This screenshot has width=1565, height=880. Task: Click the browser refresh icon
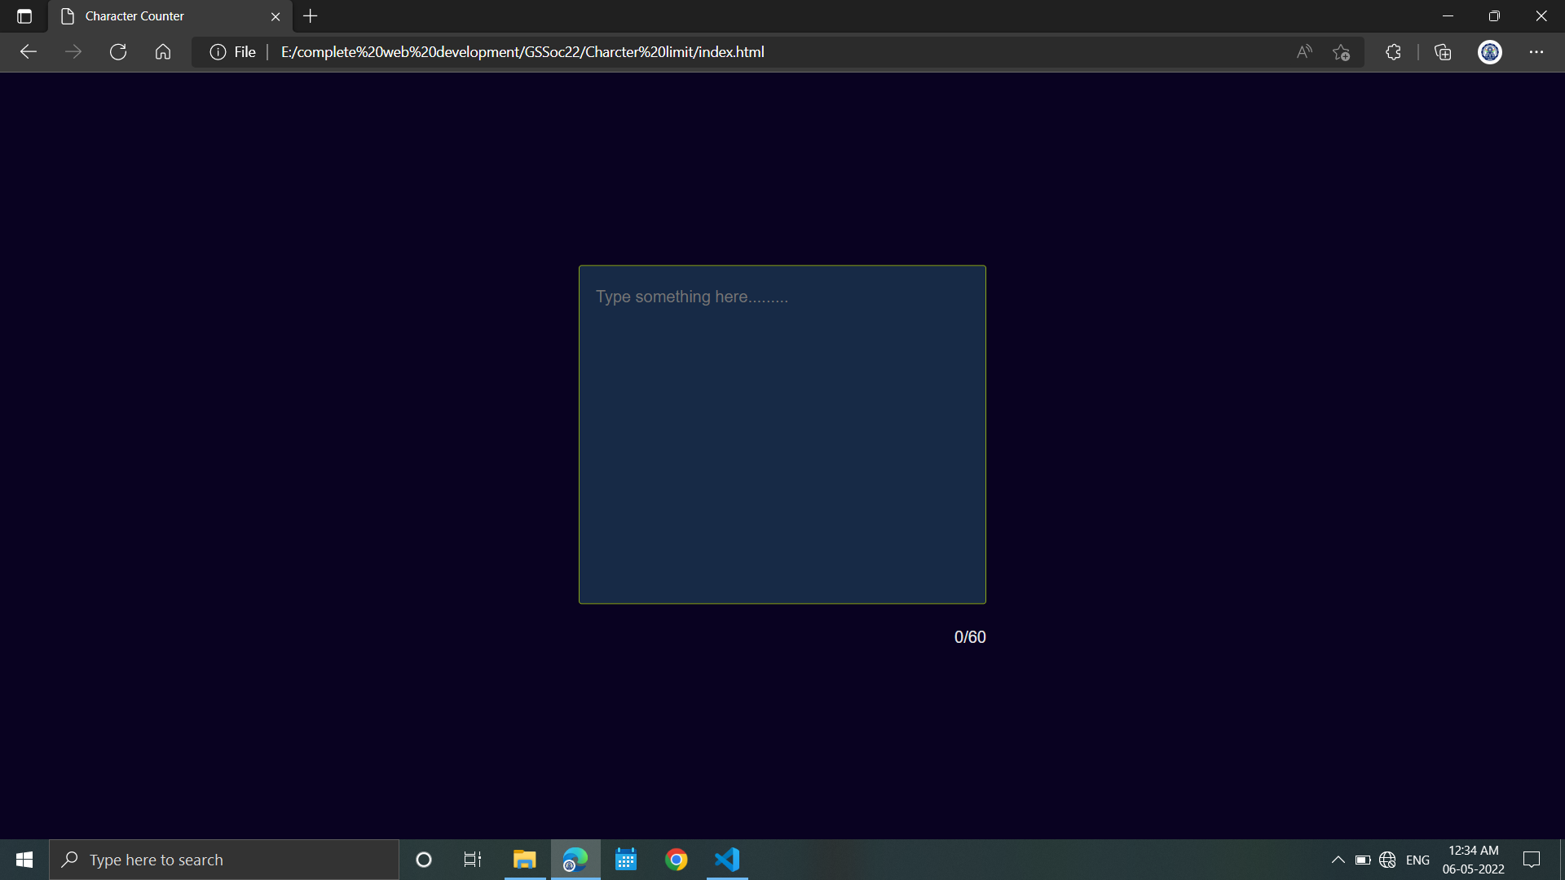click(x=117, y=51)
